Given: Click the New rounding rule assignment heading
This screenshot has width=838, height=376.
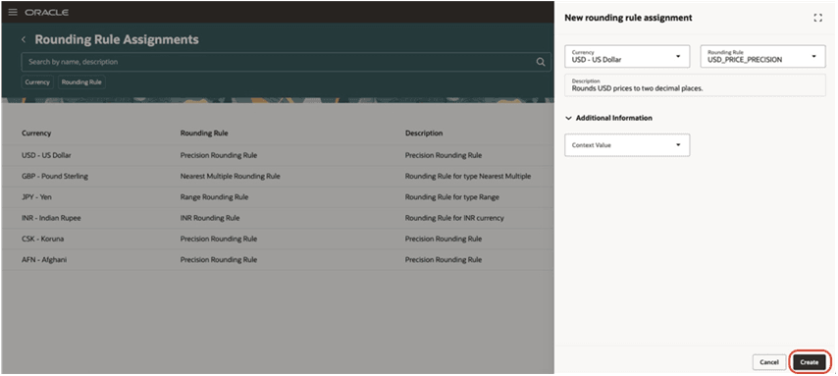Looking at the screenshot, I should click(628, 18).
